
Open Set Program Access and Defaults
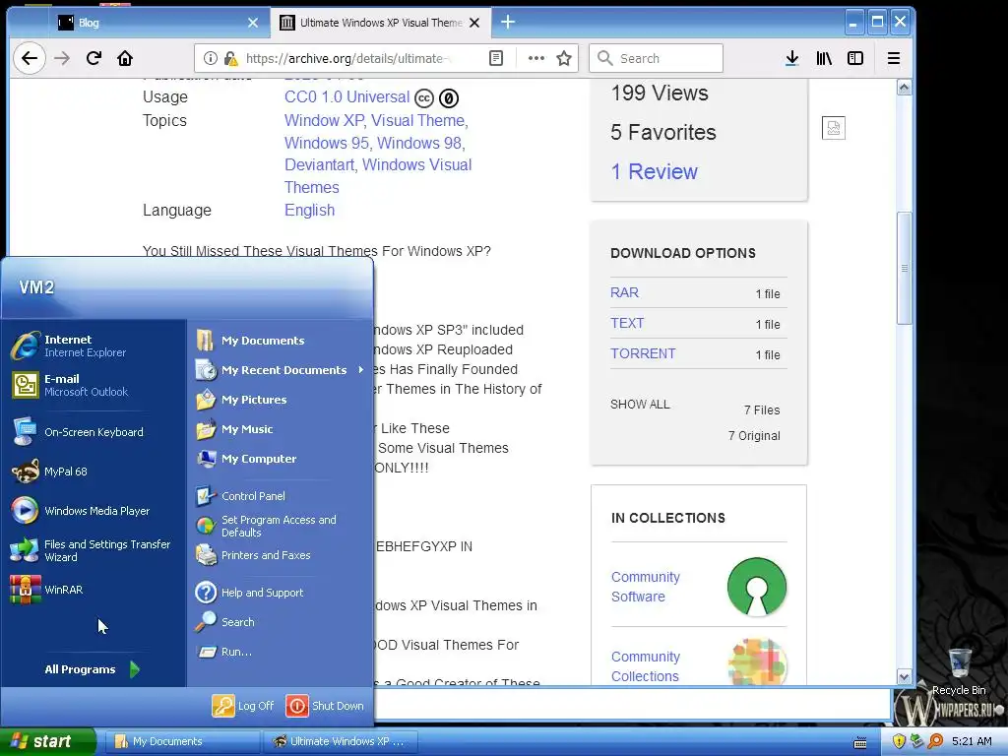(x=281, y=526)
